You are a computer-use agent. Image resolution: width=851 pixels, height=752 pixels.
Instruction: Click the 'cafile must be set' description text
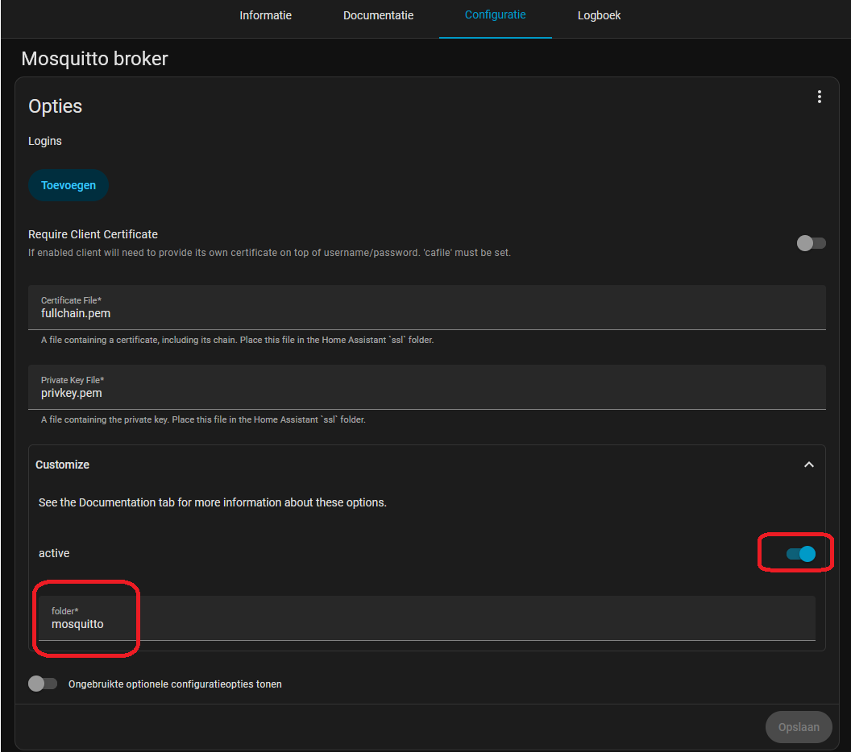coord(269,253)
